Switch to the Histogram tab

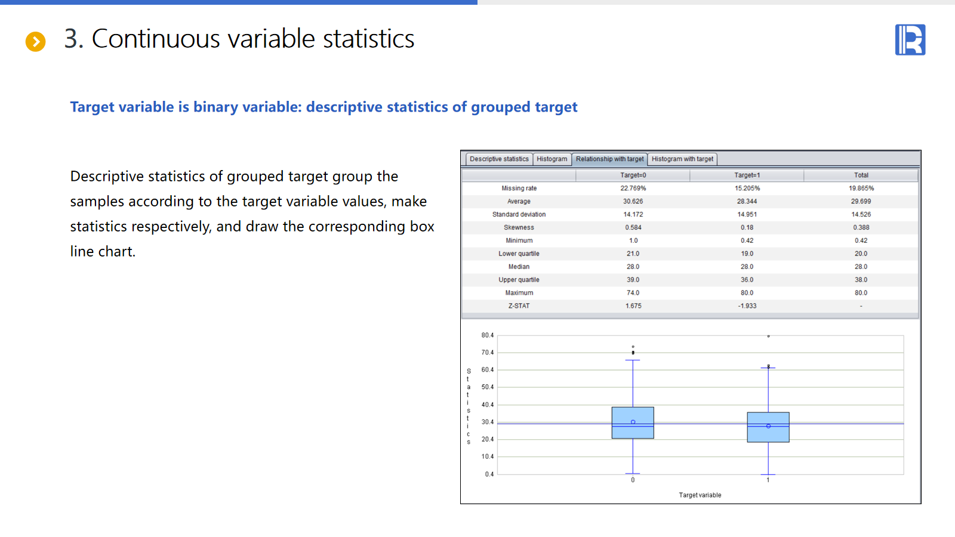coord(552,159)
